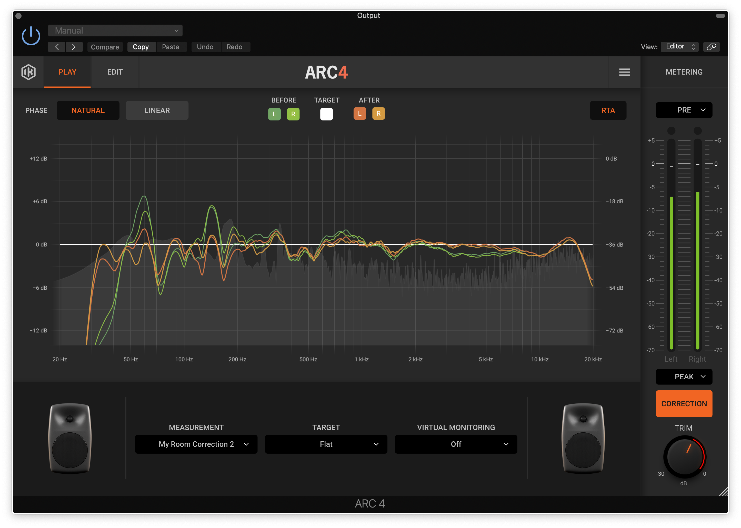The height and width of the screenshot is (528, 741).
Task: Toggle the plugin power bypass icon
Action: (x=31, y=35)
